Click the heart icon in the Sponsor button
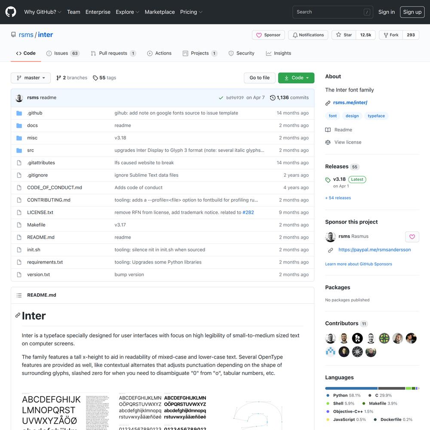This screenshot has height=430, width=430. (x=258, y=35)
